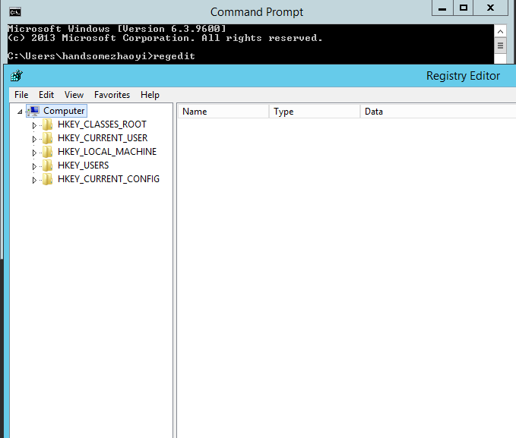Image resolution: width=516 pixels, height=438 pixels.
Task: Sort by the Name column header
Action: point(223,112)
